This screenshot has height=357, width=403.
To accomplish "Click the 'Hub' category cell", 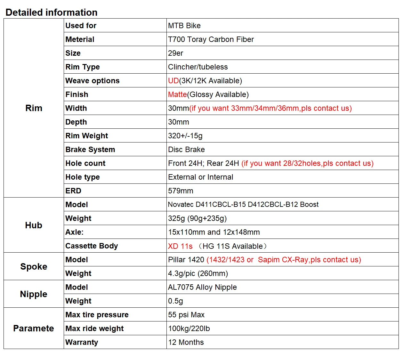I will [34, 225].
